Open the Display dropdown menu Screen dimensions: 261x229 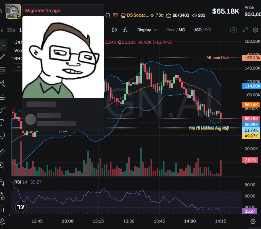pyautogui.click(x=147, y=30)
